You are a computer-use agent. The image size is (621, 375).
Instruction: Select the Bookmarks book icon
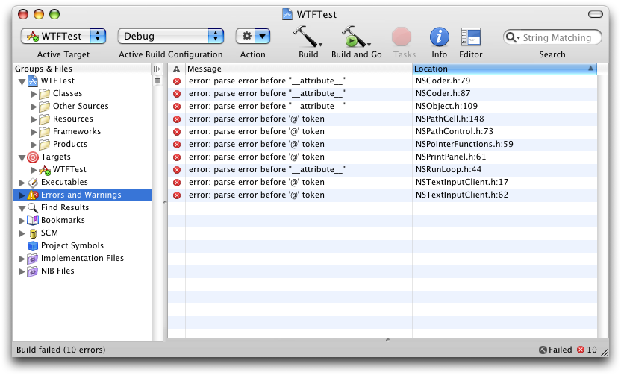click(x=33, y=221)
